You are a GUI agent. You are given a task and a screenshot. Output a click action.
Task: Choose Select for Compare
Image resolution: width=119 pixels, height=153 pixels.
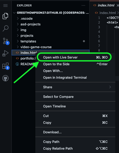point(75,97)
